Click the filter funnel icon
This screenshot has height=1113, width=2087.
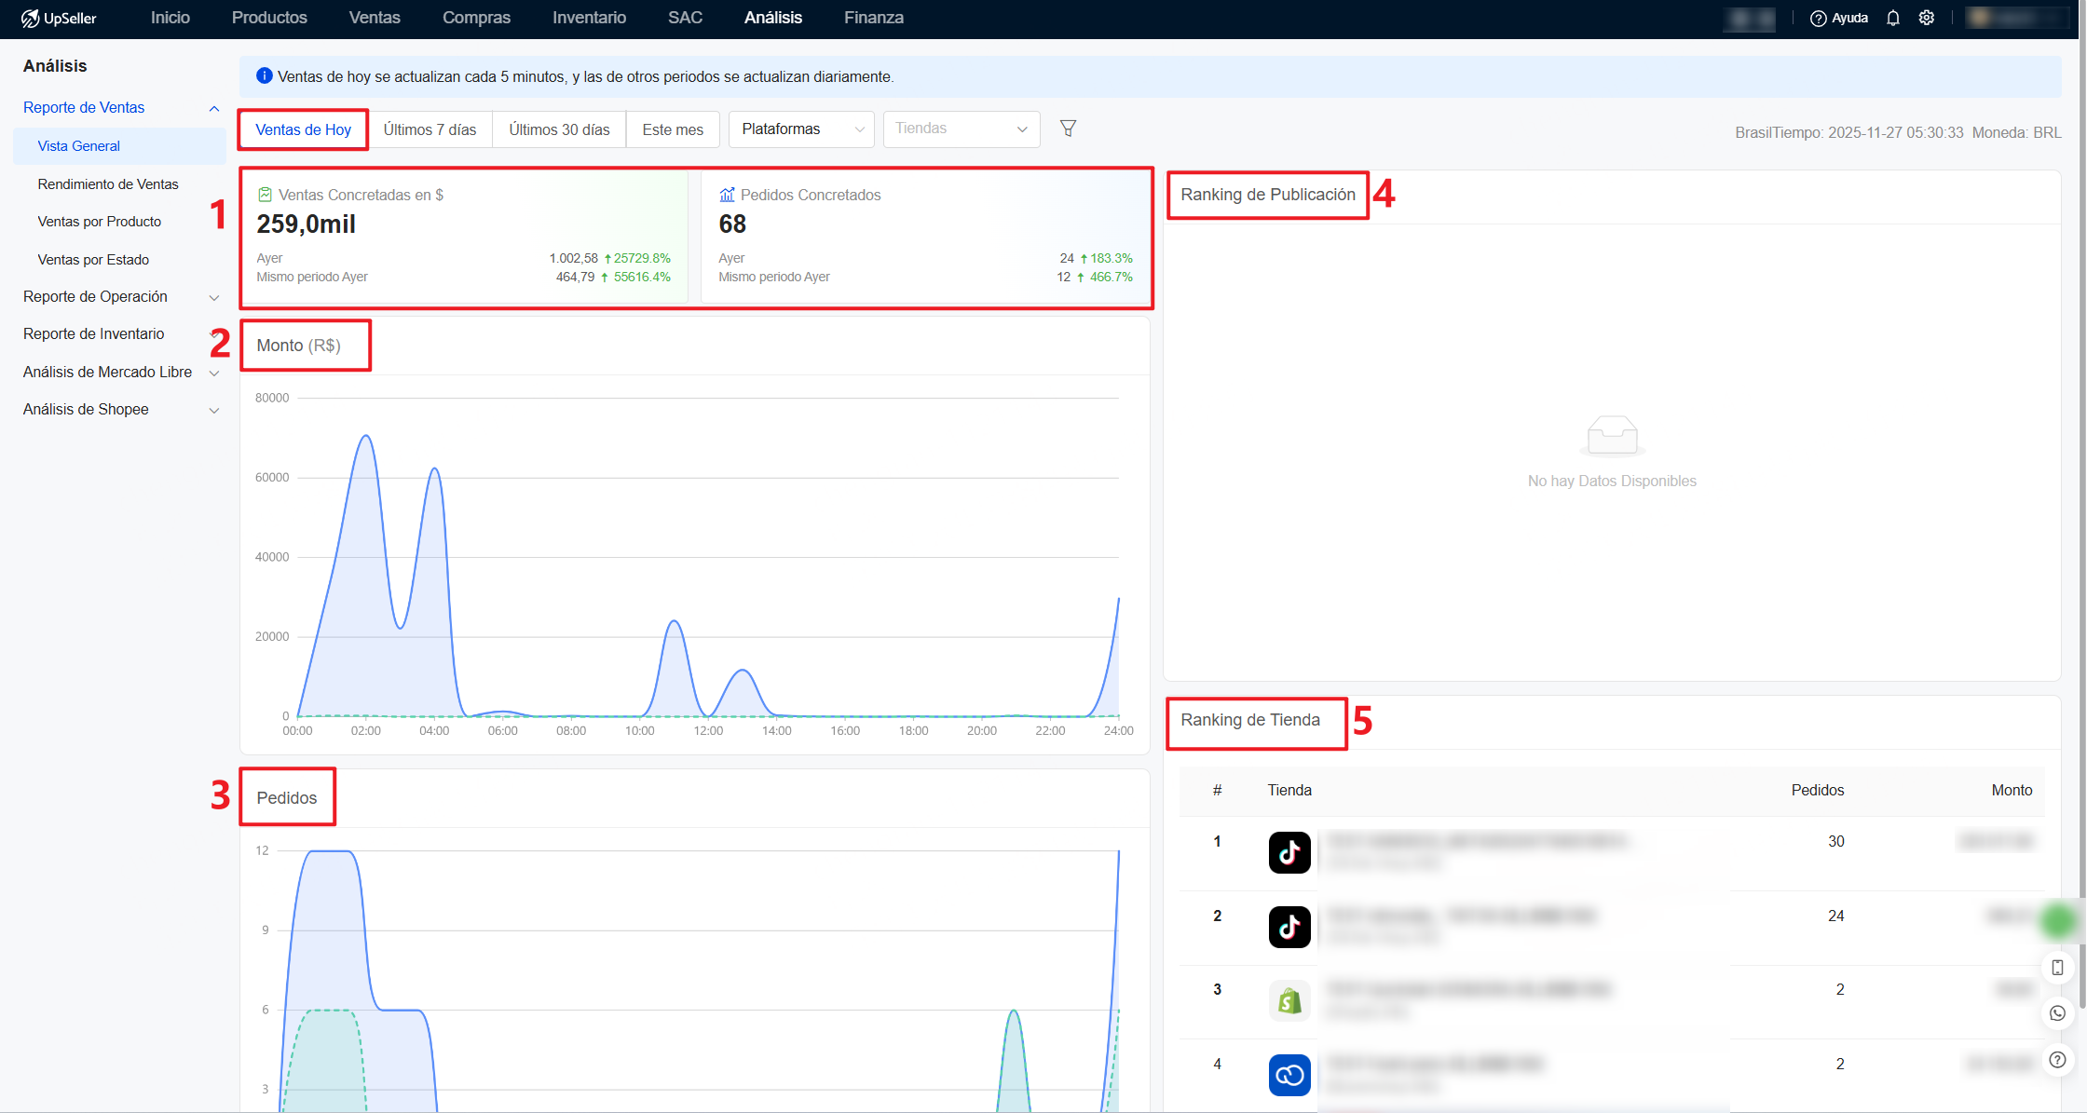[1068, 129]
